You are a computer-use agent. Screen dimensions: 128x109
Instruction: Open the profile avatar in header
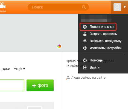pyautogui.click(x=117, y=7)
